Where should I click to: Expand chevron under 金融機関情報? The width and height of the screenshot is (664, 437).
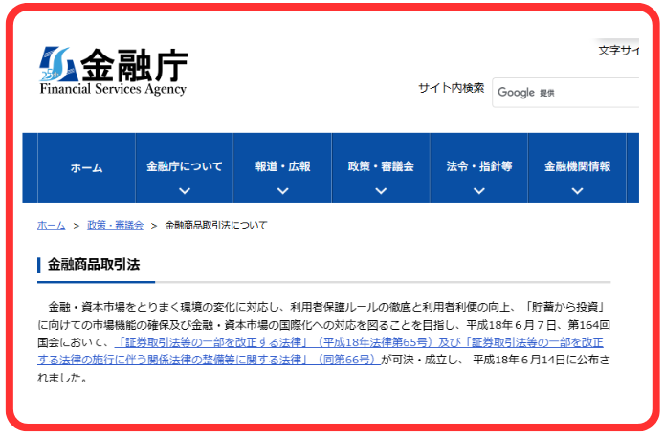[577, 191]
